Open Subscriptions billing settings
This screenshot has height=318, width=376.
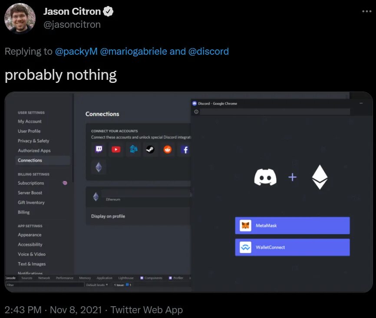(x=31, y=183)
